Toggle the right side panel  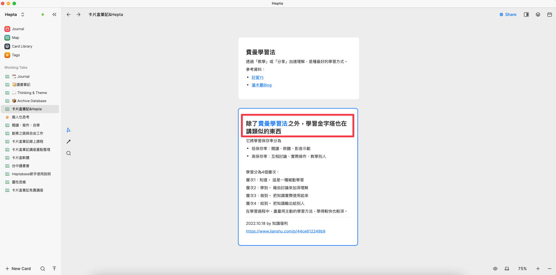tap(526, 14)
